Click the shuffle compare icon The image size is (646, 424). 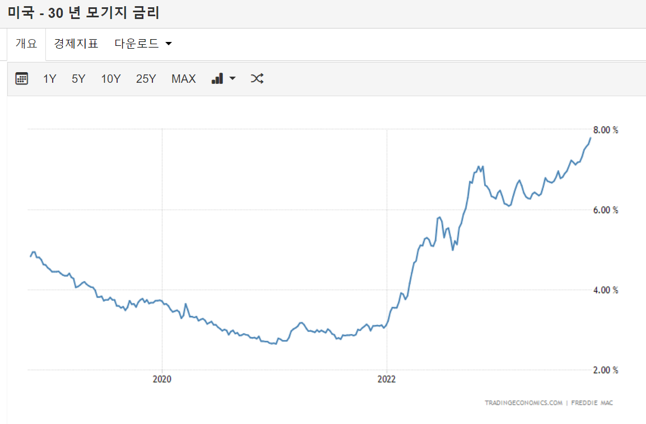point(257,78)
